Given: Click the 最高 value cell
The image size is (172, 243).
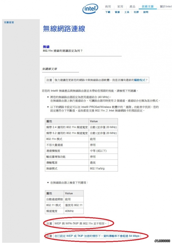Looking at the screenshot, I should (x=103, y=163).
